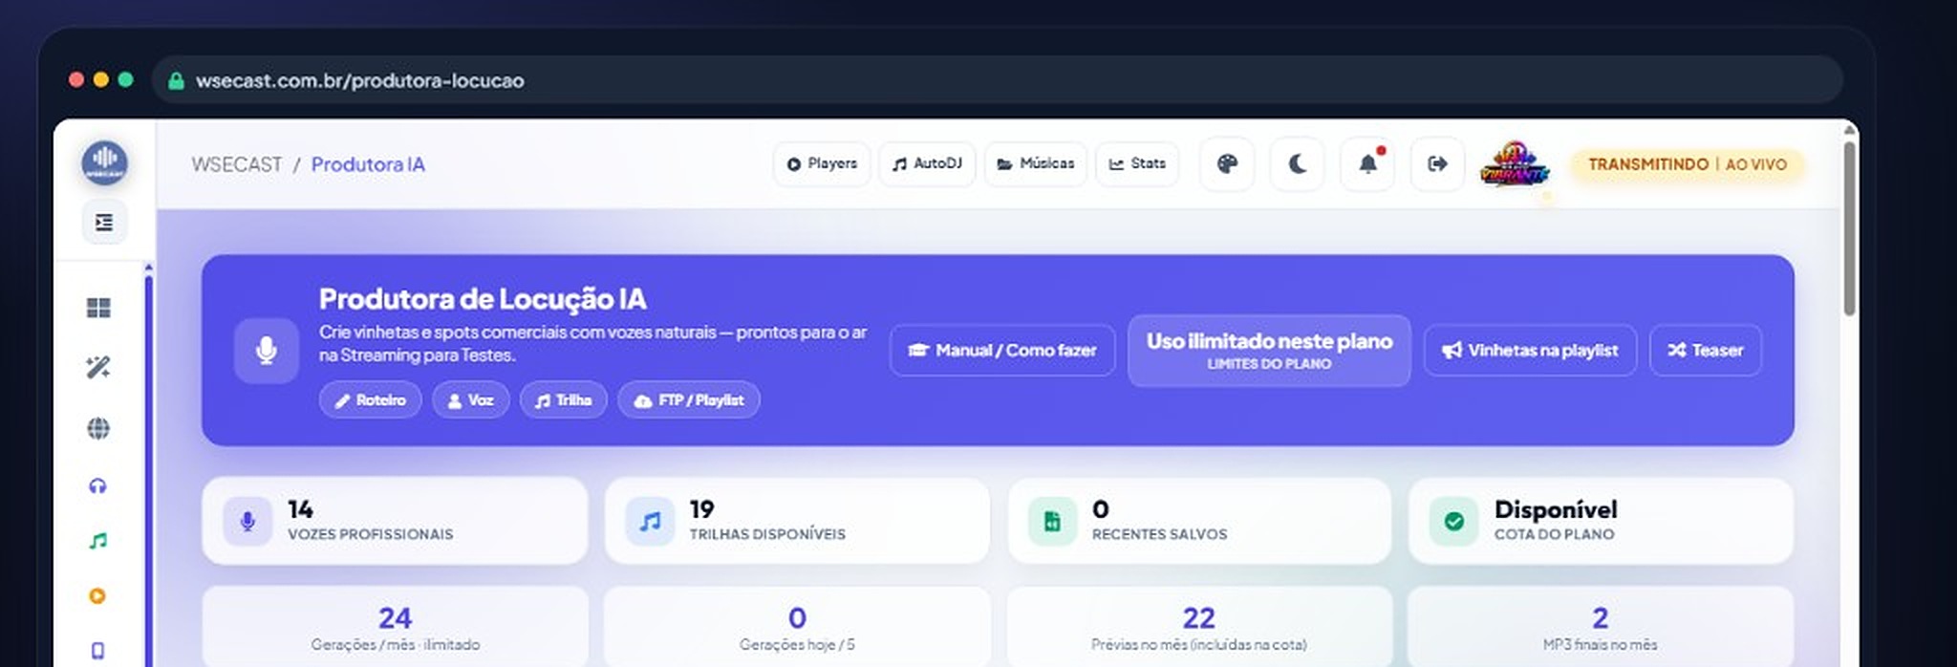Viewport: 1957px width, 667px height.
Task: Open the dashboard grid icon in sidebar
Action: (x=98, y=308)
